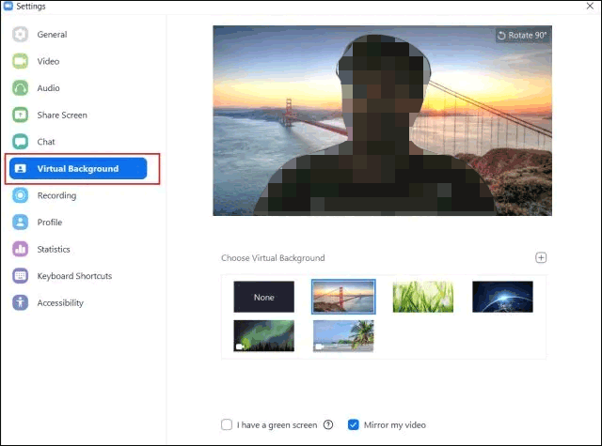Choose the northern lights video background
The height and width of the screenshot is (446, 602).
tap(263, 335)
